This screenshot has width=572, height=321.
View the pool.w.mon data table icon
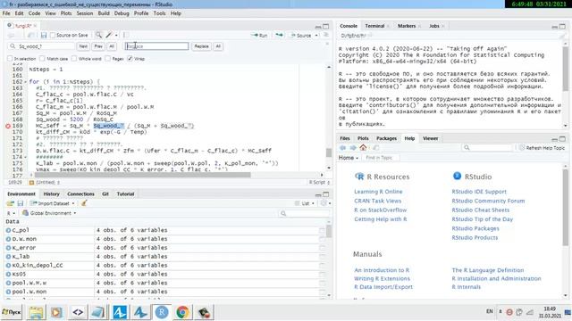[x=322, y=292]
